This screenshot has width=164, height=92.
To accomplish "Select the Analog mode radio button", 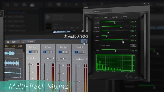I will tap(121, 17).
